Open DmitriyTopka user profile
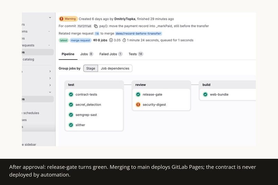The width and height of the screenshot is (278, 185). click(125, 19)
